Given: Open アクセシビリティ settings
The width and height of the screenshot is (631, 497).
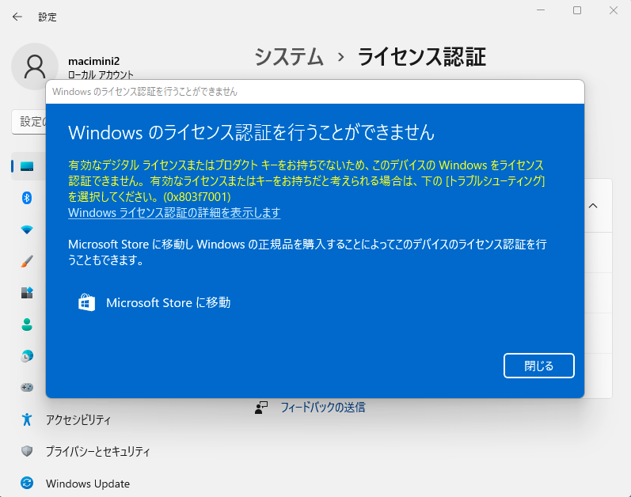Looking at the screenshot, I should (x=78, y=419).
